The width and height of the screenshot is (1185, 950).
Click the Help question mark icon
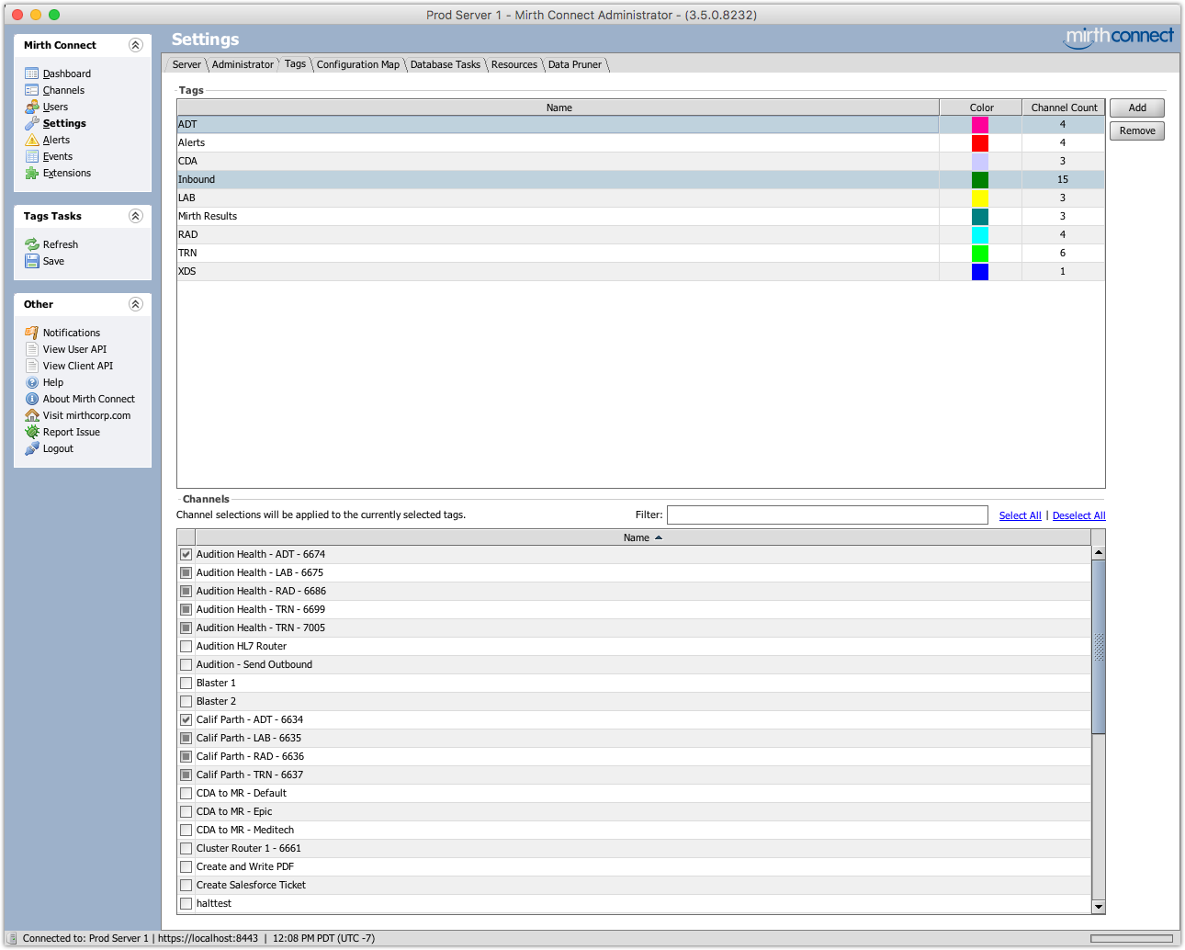click(32, 382)
